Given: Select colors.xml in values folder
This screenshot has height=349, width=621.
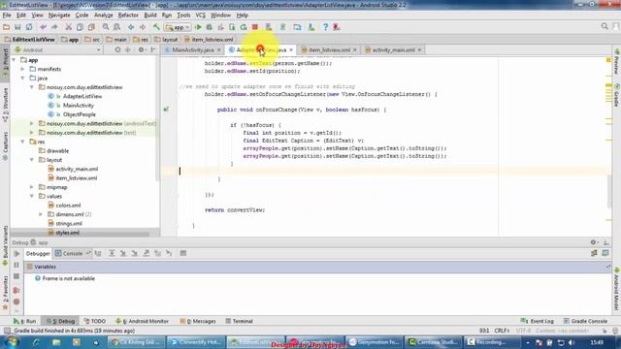Looking at the screenshot, I should pyautogui.click(x=68, y=206).
